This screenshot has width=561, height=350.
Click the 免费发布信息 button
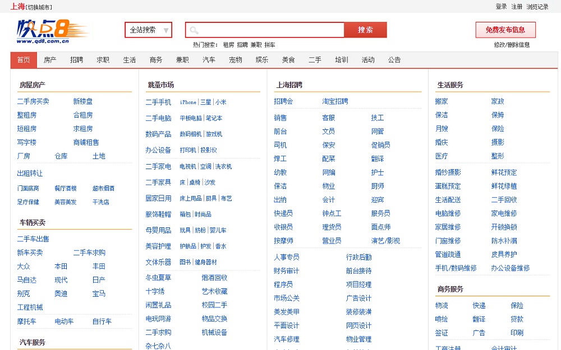click(505, 30)
